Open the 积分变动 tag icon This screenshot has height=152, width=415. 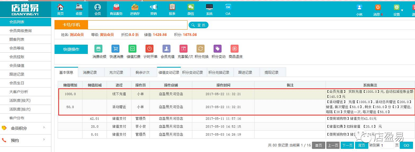[x=217, y=49]
